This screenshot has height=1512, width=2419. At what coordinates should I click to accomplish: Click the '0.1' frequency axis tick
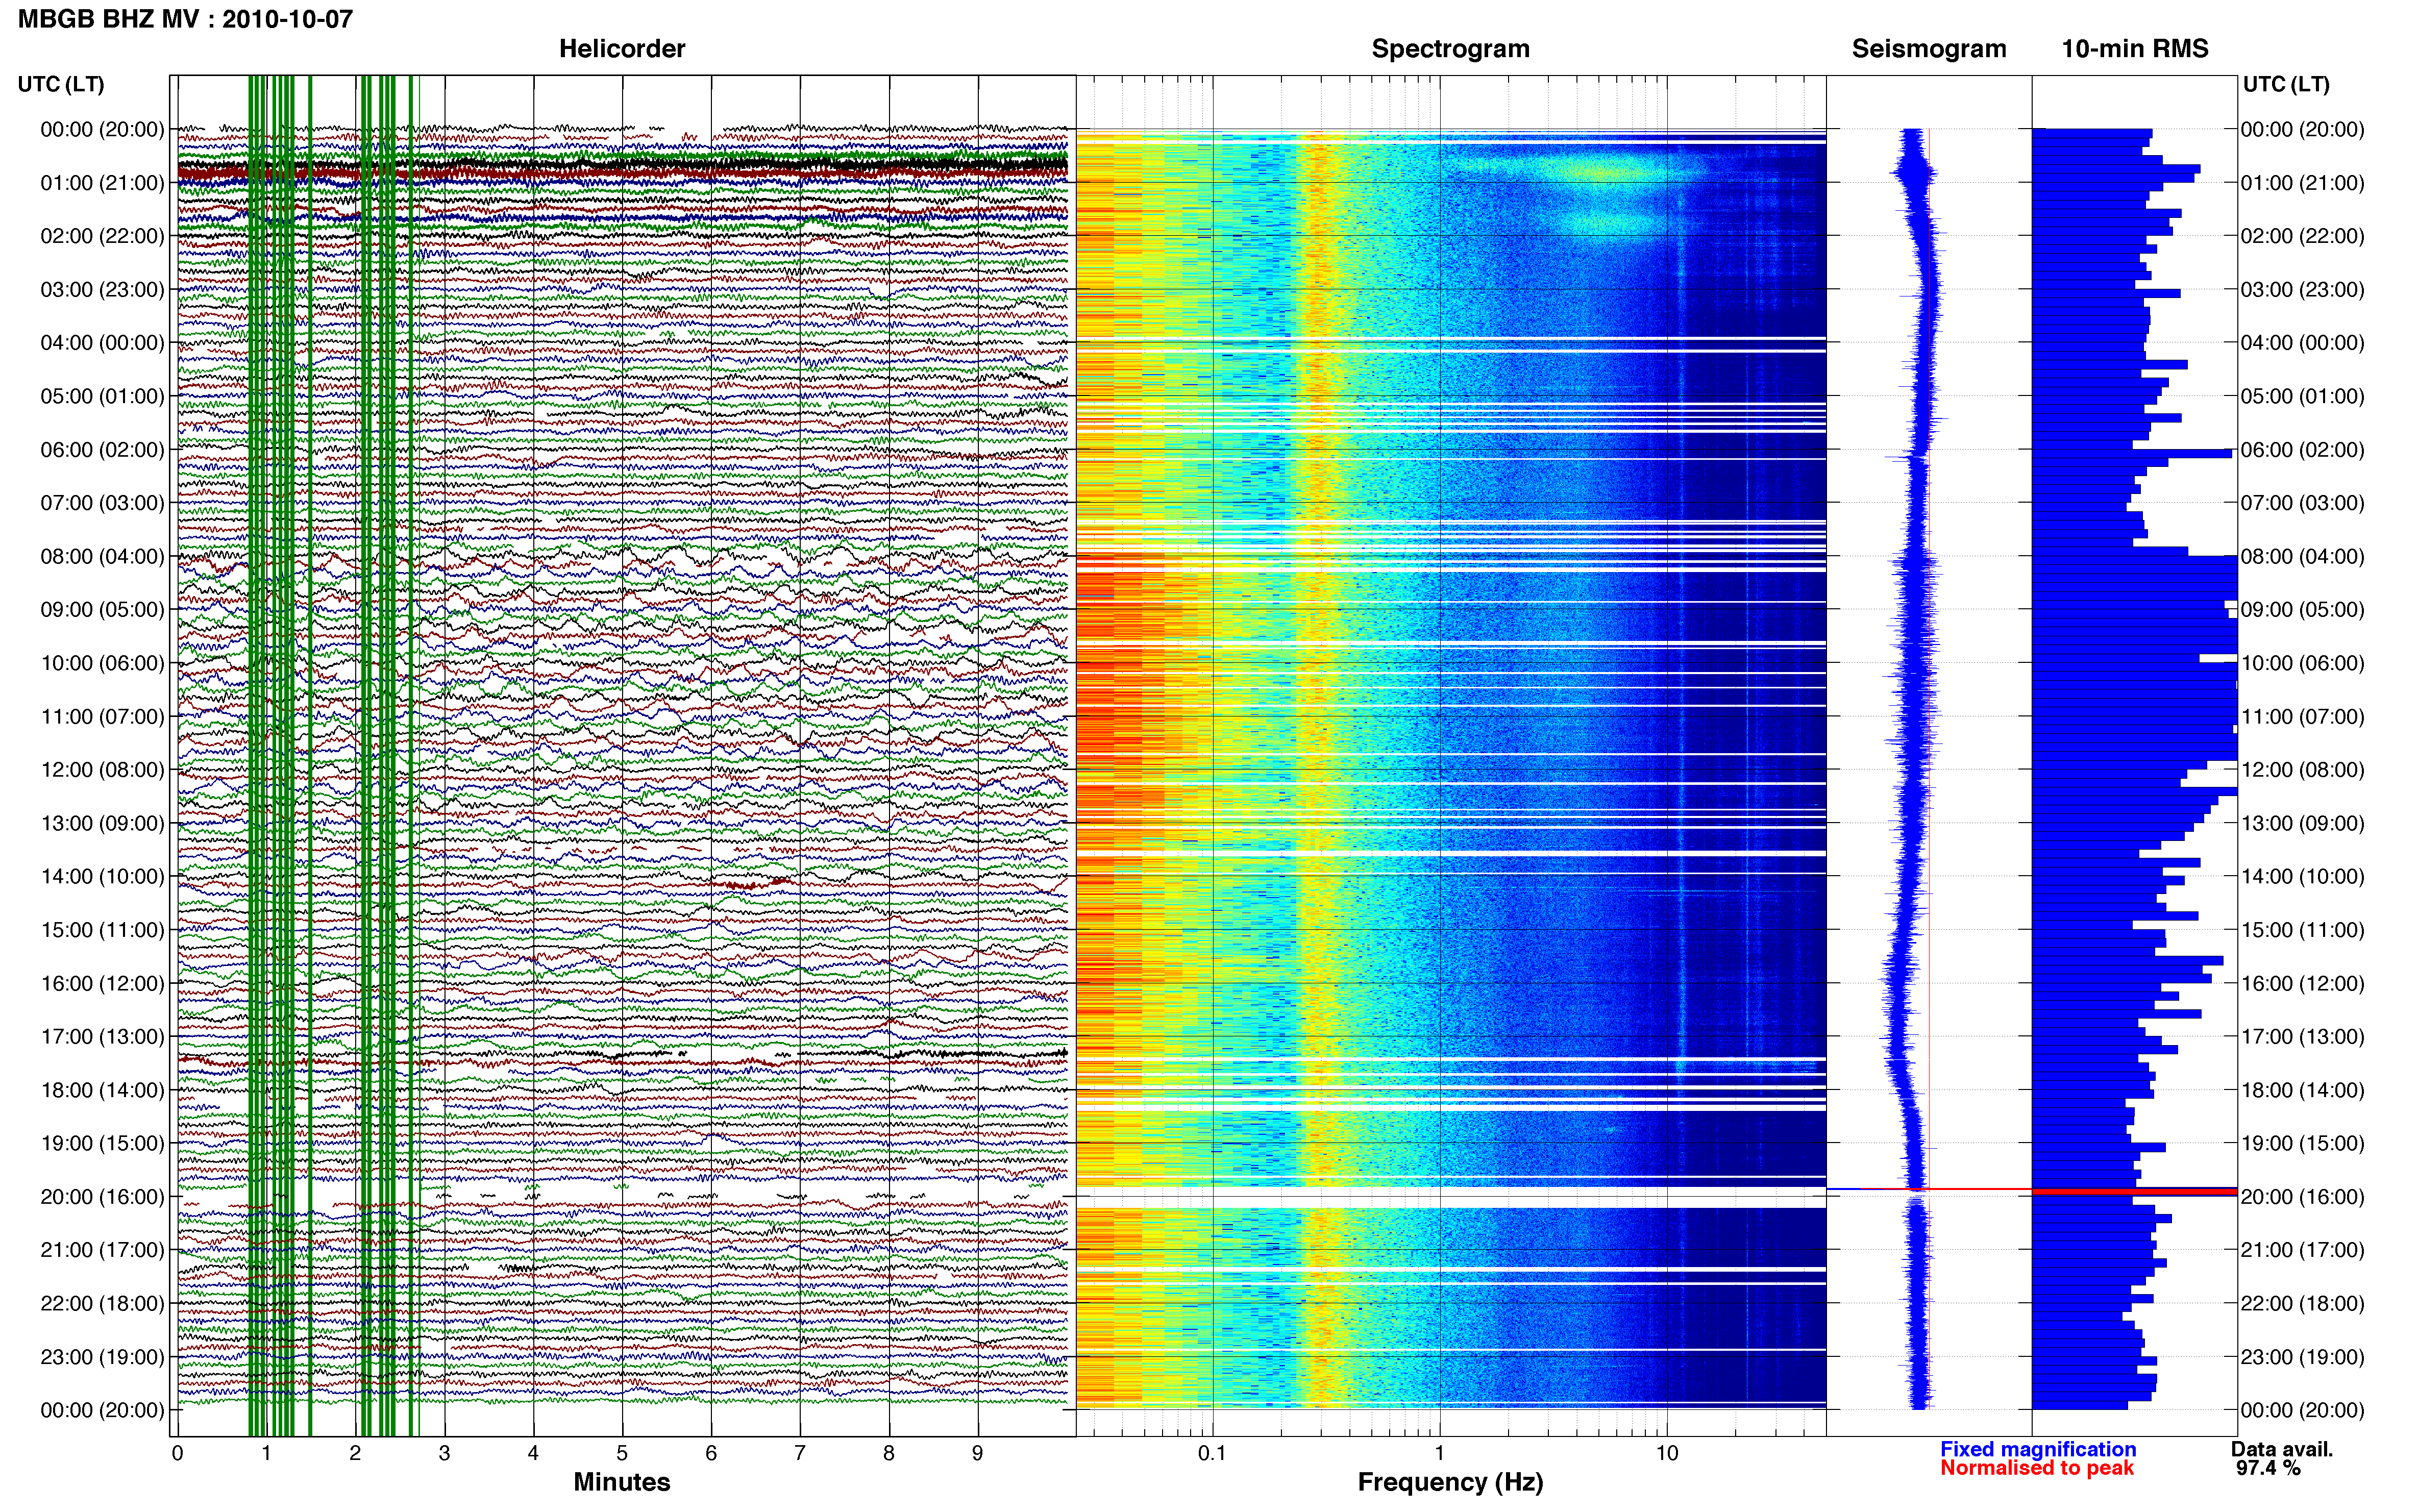pos(1212,1454)
